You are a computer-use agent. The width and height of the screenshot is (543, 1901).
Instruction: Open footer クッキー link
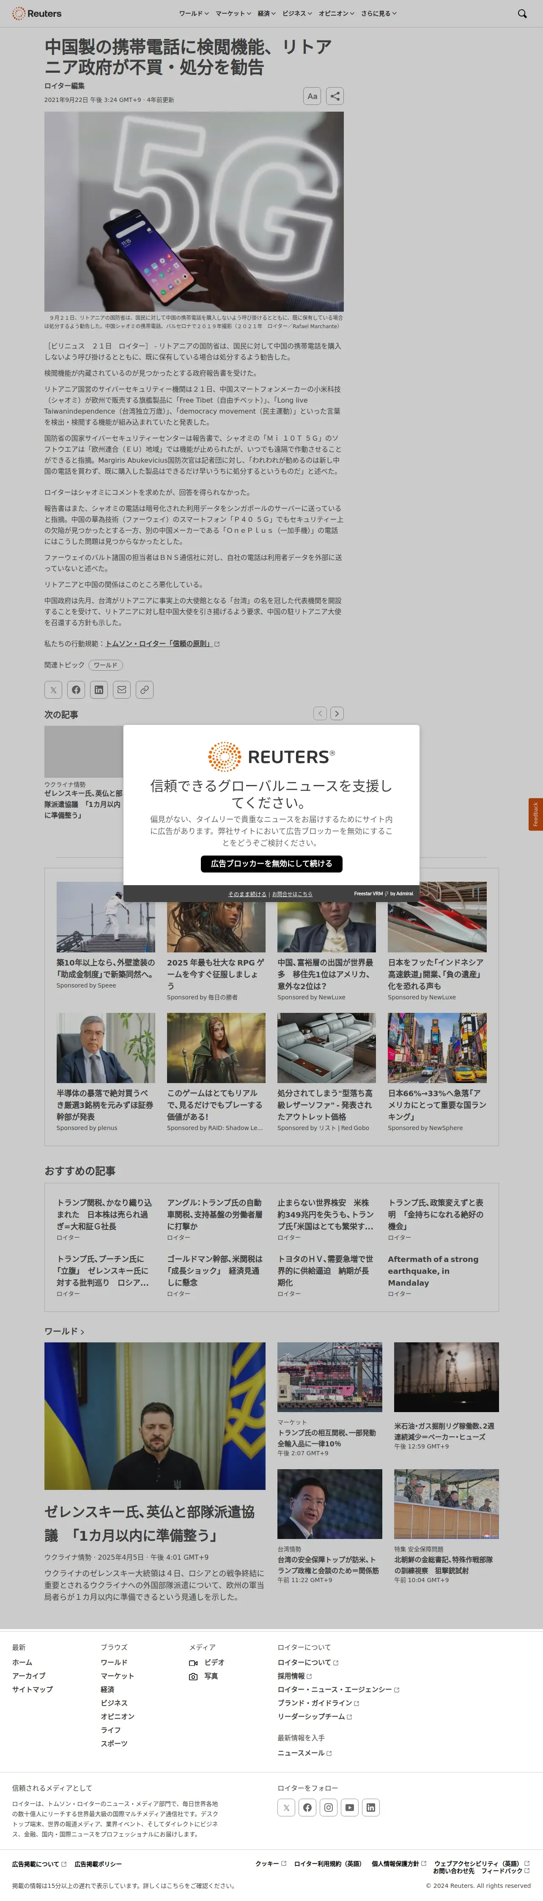pos(271,1863)
